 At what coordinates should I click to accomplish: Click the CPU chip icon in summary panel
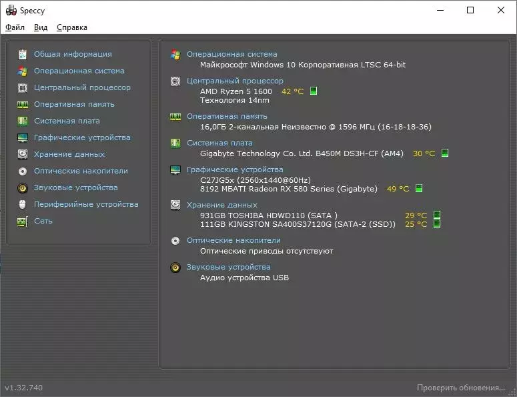click(175, 81)
